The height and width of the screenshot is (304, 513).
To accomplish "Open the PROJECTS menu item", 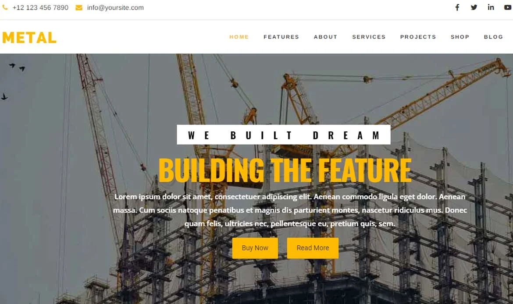I will (x=418, y=37).
